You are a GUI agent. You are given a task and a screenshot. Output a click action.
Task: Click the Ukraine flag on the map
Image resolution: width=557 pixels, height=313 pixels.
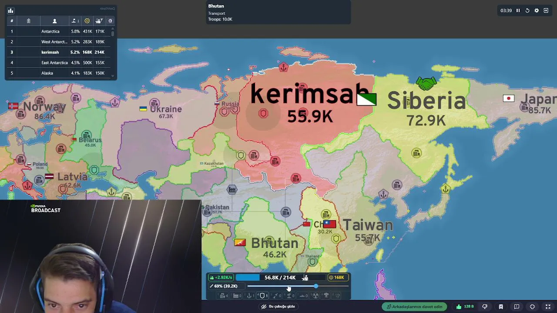click(x=143, y=109)
